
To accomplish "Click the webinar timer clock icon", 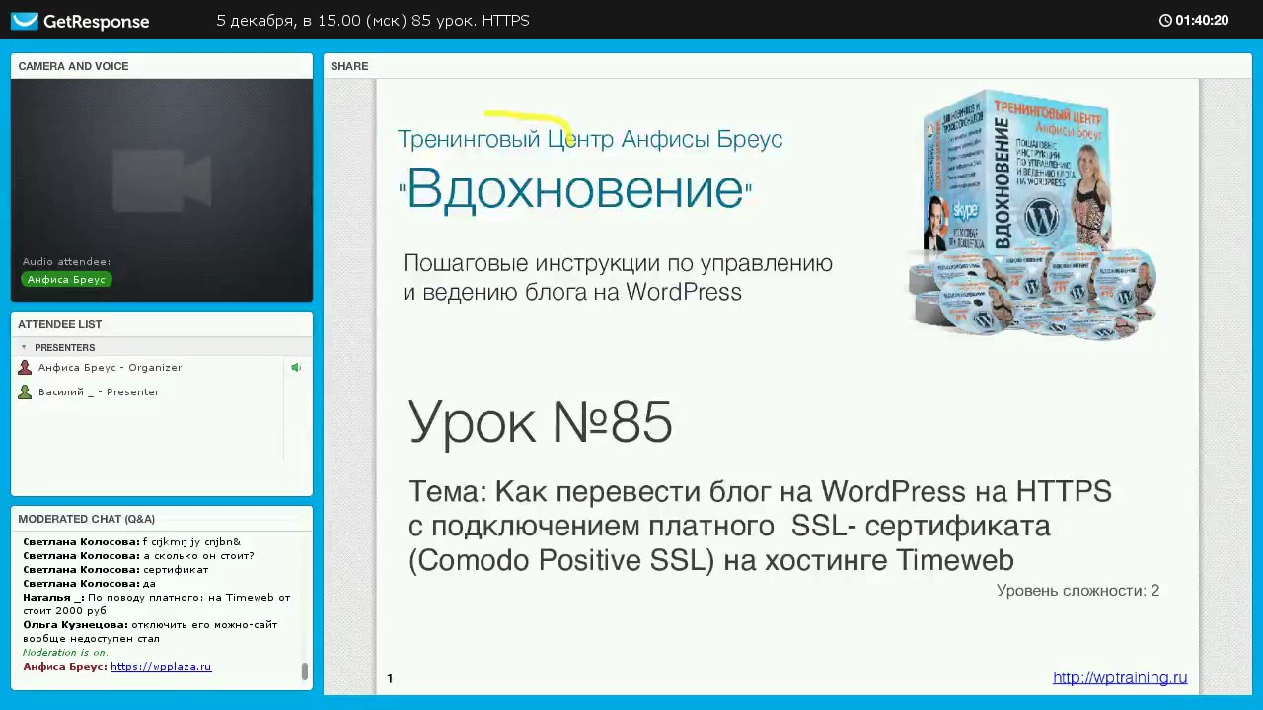I will pos(1165,20).
